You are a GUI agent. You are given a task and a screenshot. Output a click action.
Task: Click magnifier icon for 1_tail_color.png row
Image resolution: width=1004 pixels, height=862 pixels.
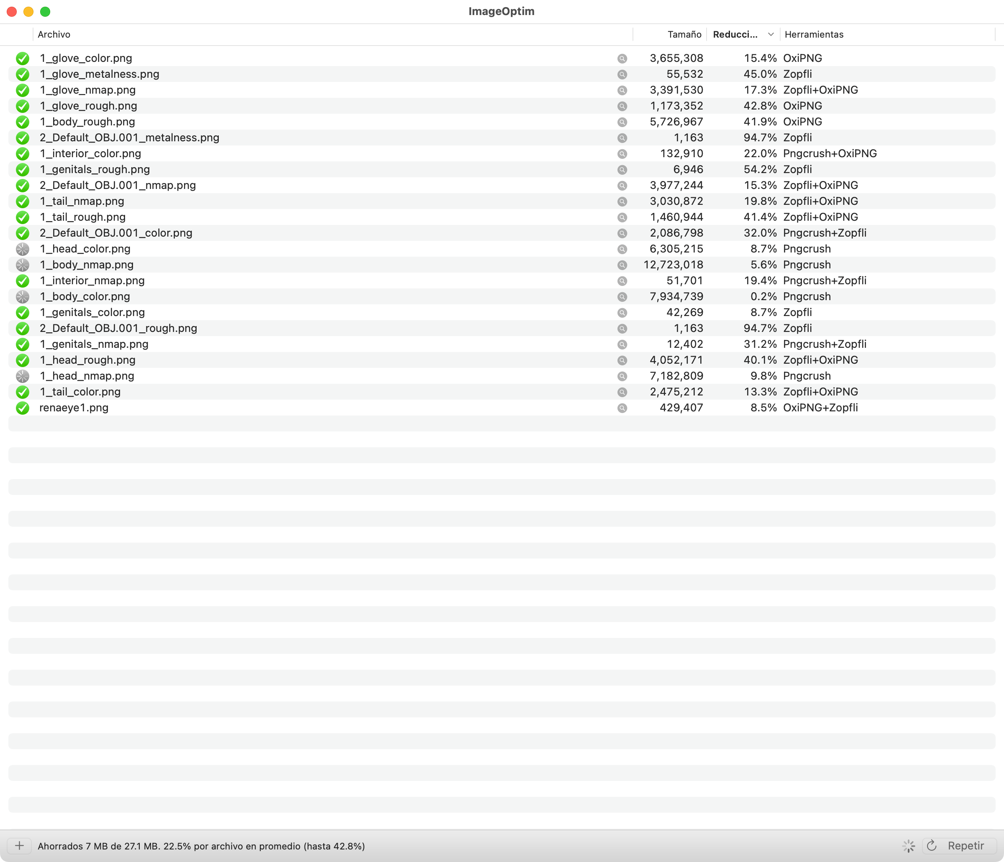(x=622, y=392)
